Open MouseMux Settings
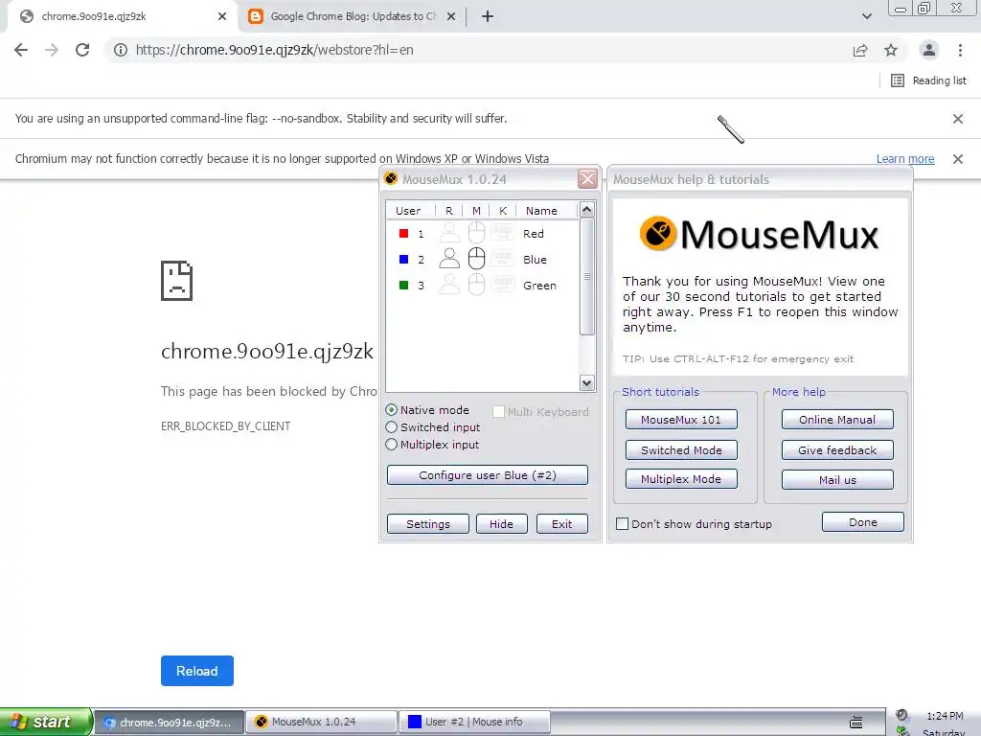Image resolution: width=981 pixels, height=736 pixels. [428, 524]
